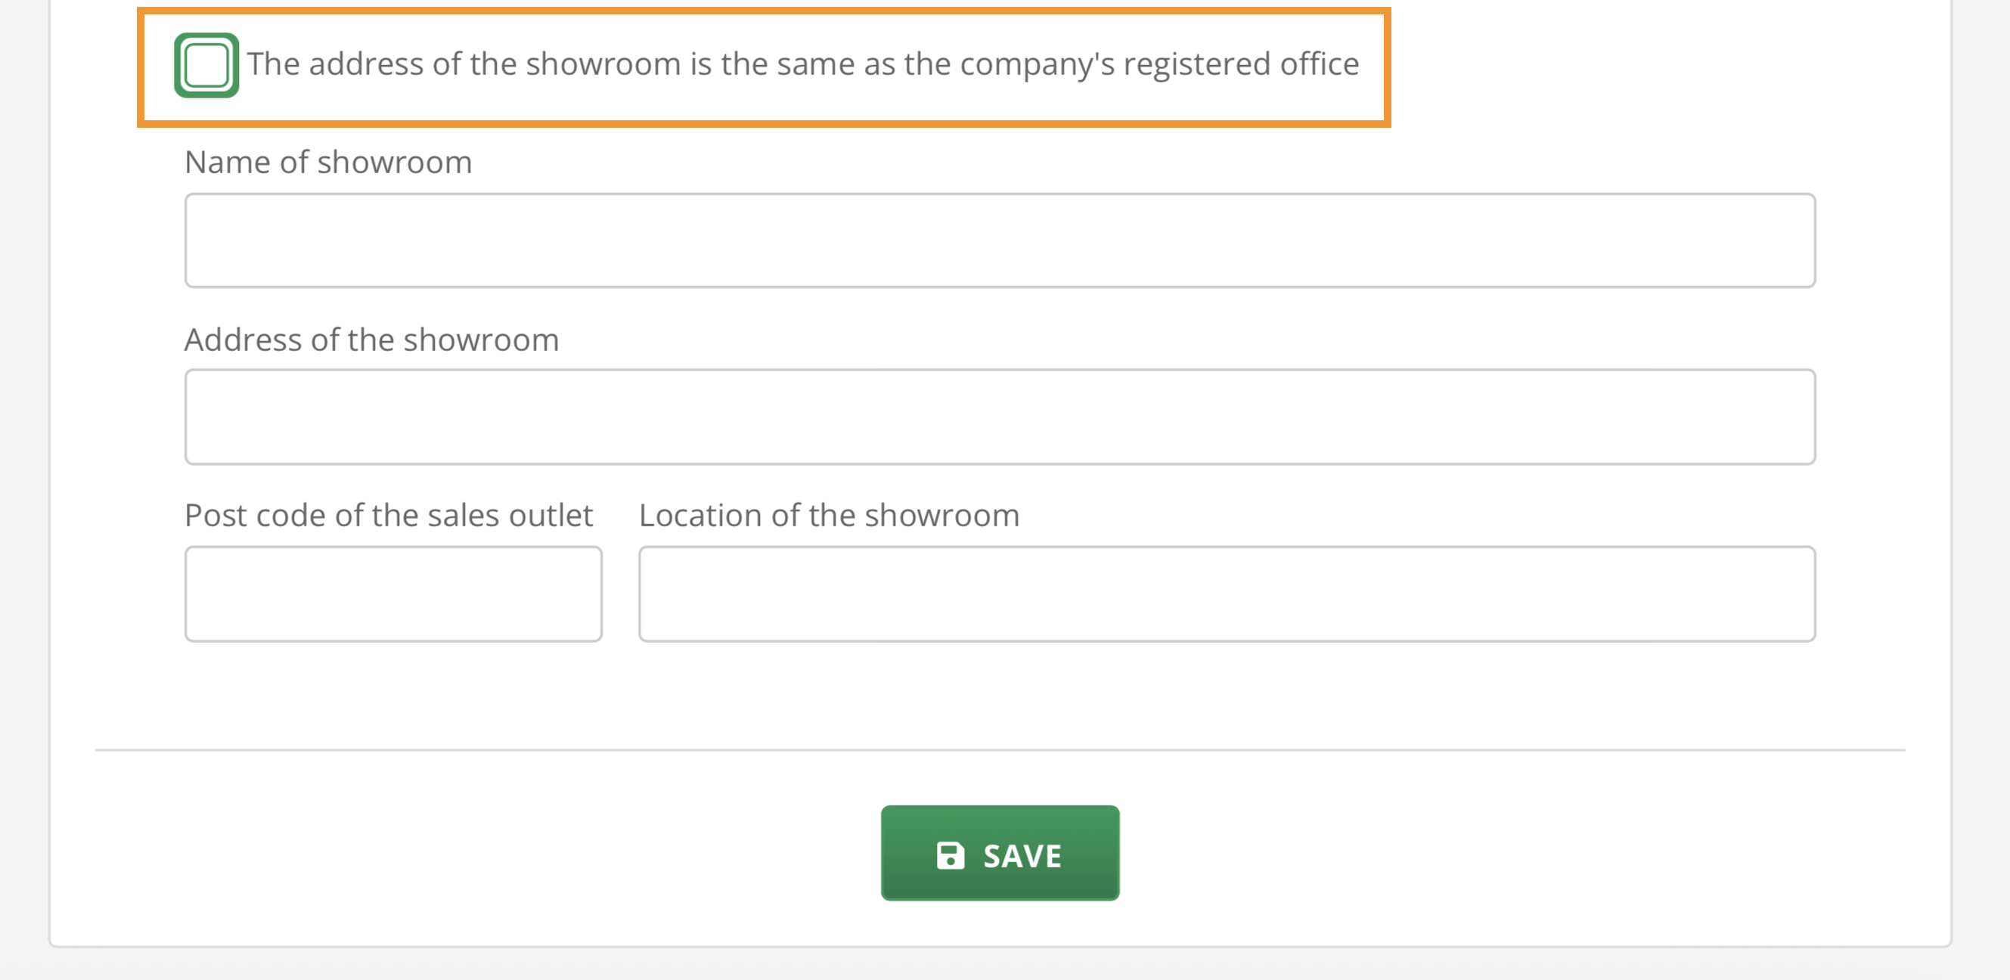Click the green outline of the checkbox

click(178, 66)
